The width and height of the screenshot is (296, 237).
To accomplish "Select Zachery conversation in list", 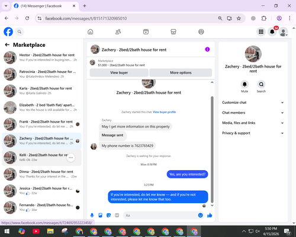I will point(41,141).
